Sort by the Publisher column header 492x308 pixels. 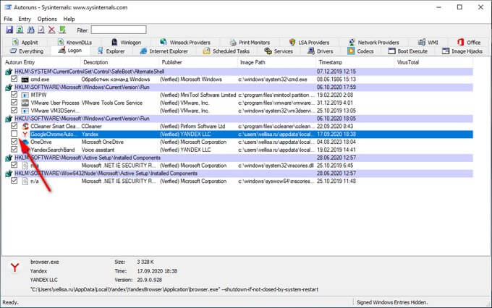[x=198, y=62]
